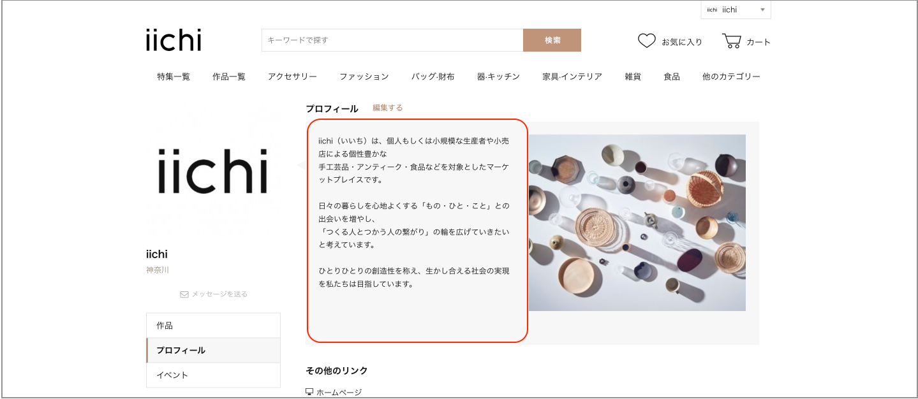Image resolution: width=918 pixels, height=399 pixels.
Task: Click the 検索 search button
Action: tap(552, 40)
